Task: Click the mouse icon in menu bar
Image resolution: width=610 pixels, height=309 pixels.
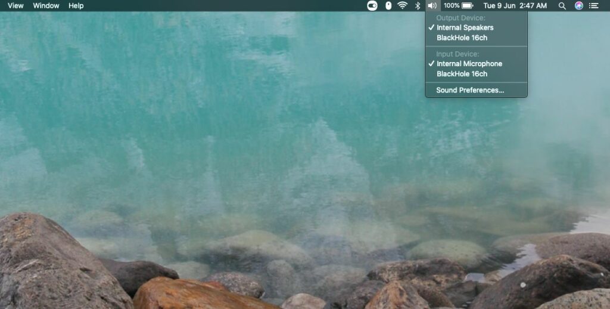Action: click(388, 5)
